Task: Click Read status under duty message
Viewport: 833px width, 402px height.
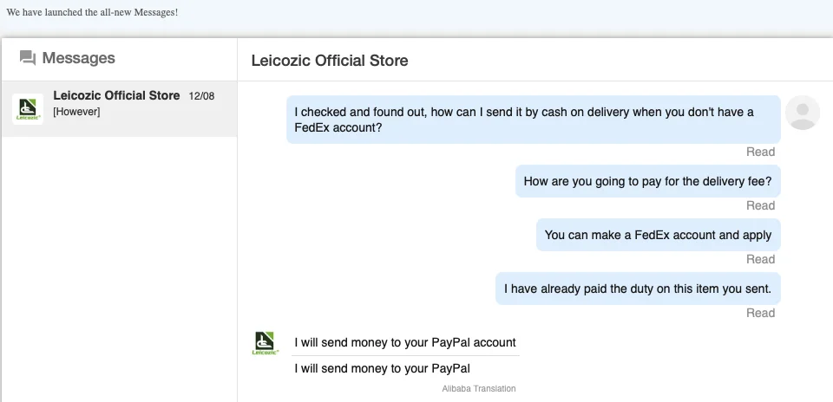Action: point(760,313)
